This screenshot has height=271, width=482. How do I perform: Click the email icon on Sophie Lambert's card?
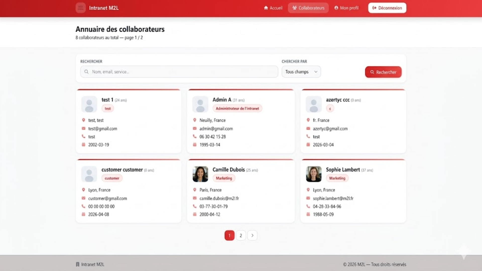point(308,198)
